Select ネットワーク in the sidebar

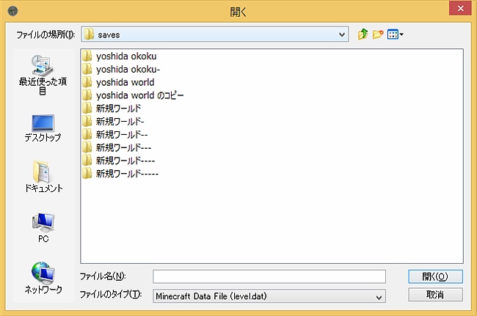coord(43,278)
